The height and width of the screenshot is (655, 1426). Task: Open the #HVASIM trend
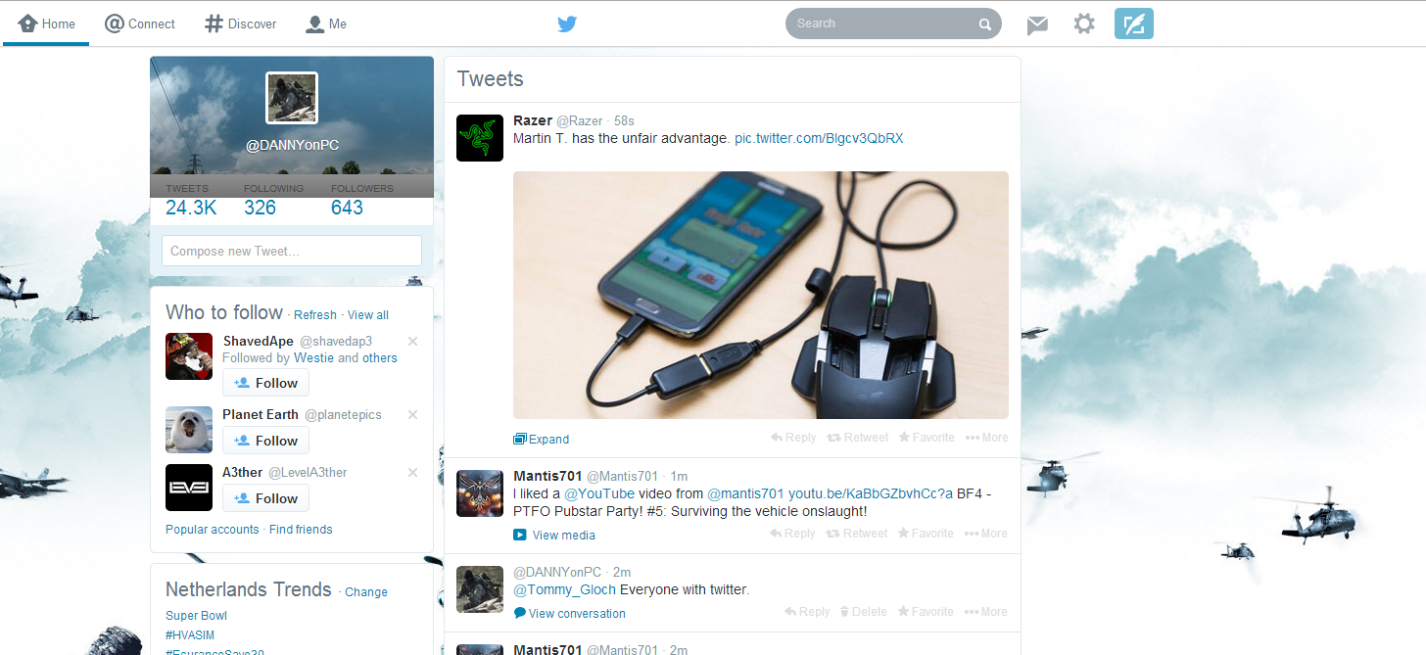190,635
